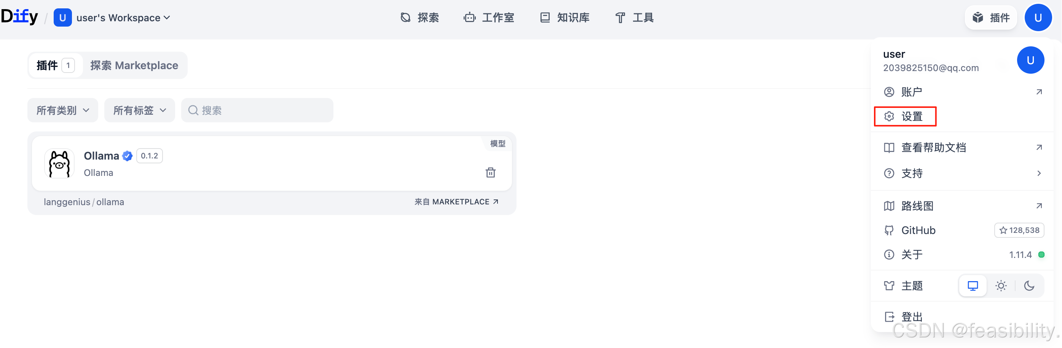Click 登出 to log out
The height and width of the screenshot is (348, 1062).
tap(962, 317)
